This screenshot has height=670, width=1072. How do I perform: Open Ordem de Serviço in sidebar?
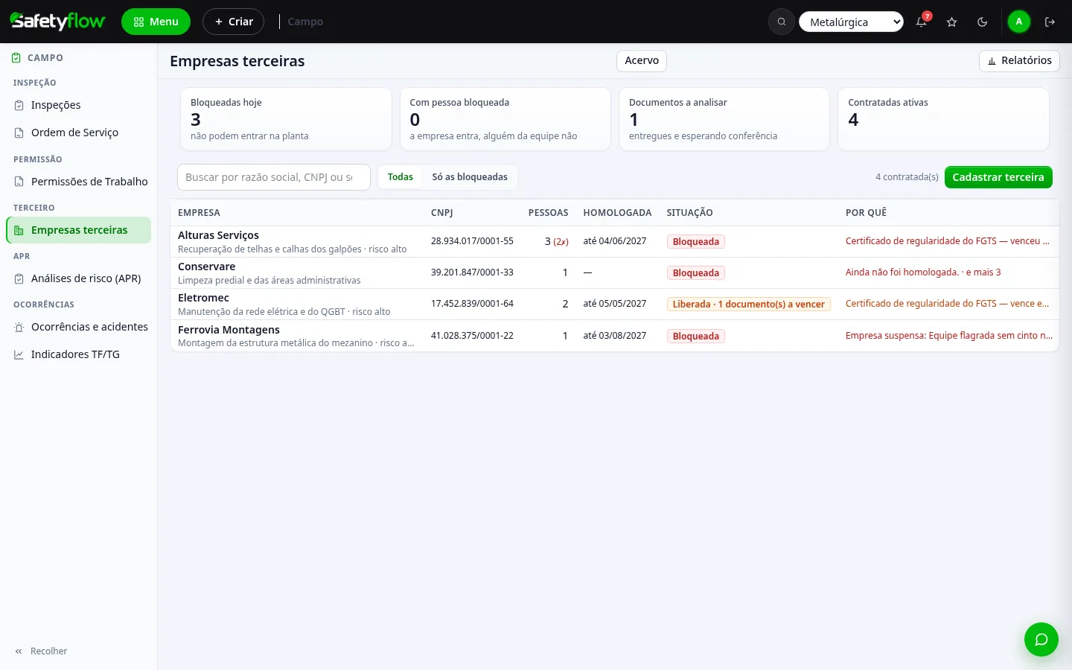click(79, 133)
